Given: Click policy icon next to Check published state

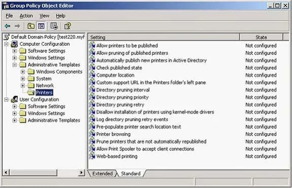Looking at the screenshot, I should point(92,68).
